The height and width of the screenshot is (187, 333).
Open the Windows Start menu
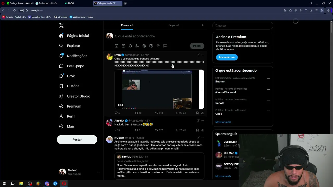(4, 184)
